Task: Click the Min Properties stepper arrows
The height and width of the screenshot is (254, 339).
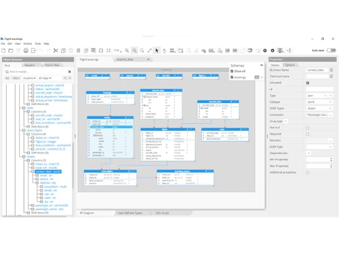Action: 332,160
